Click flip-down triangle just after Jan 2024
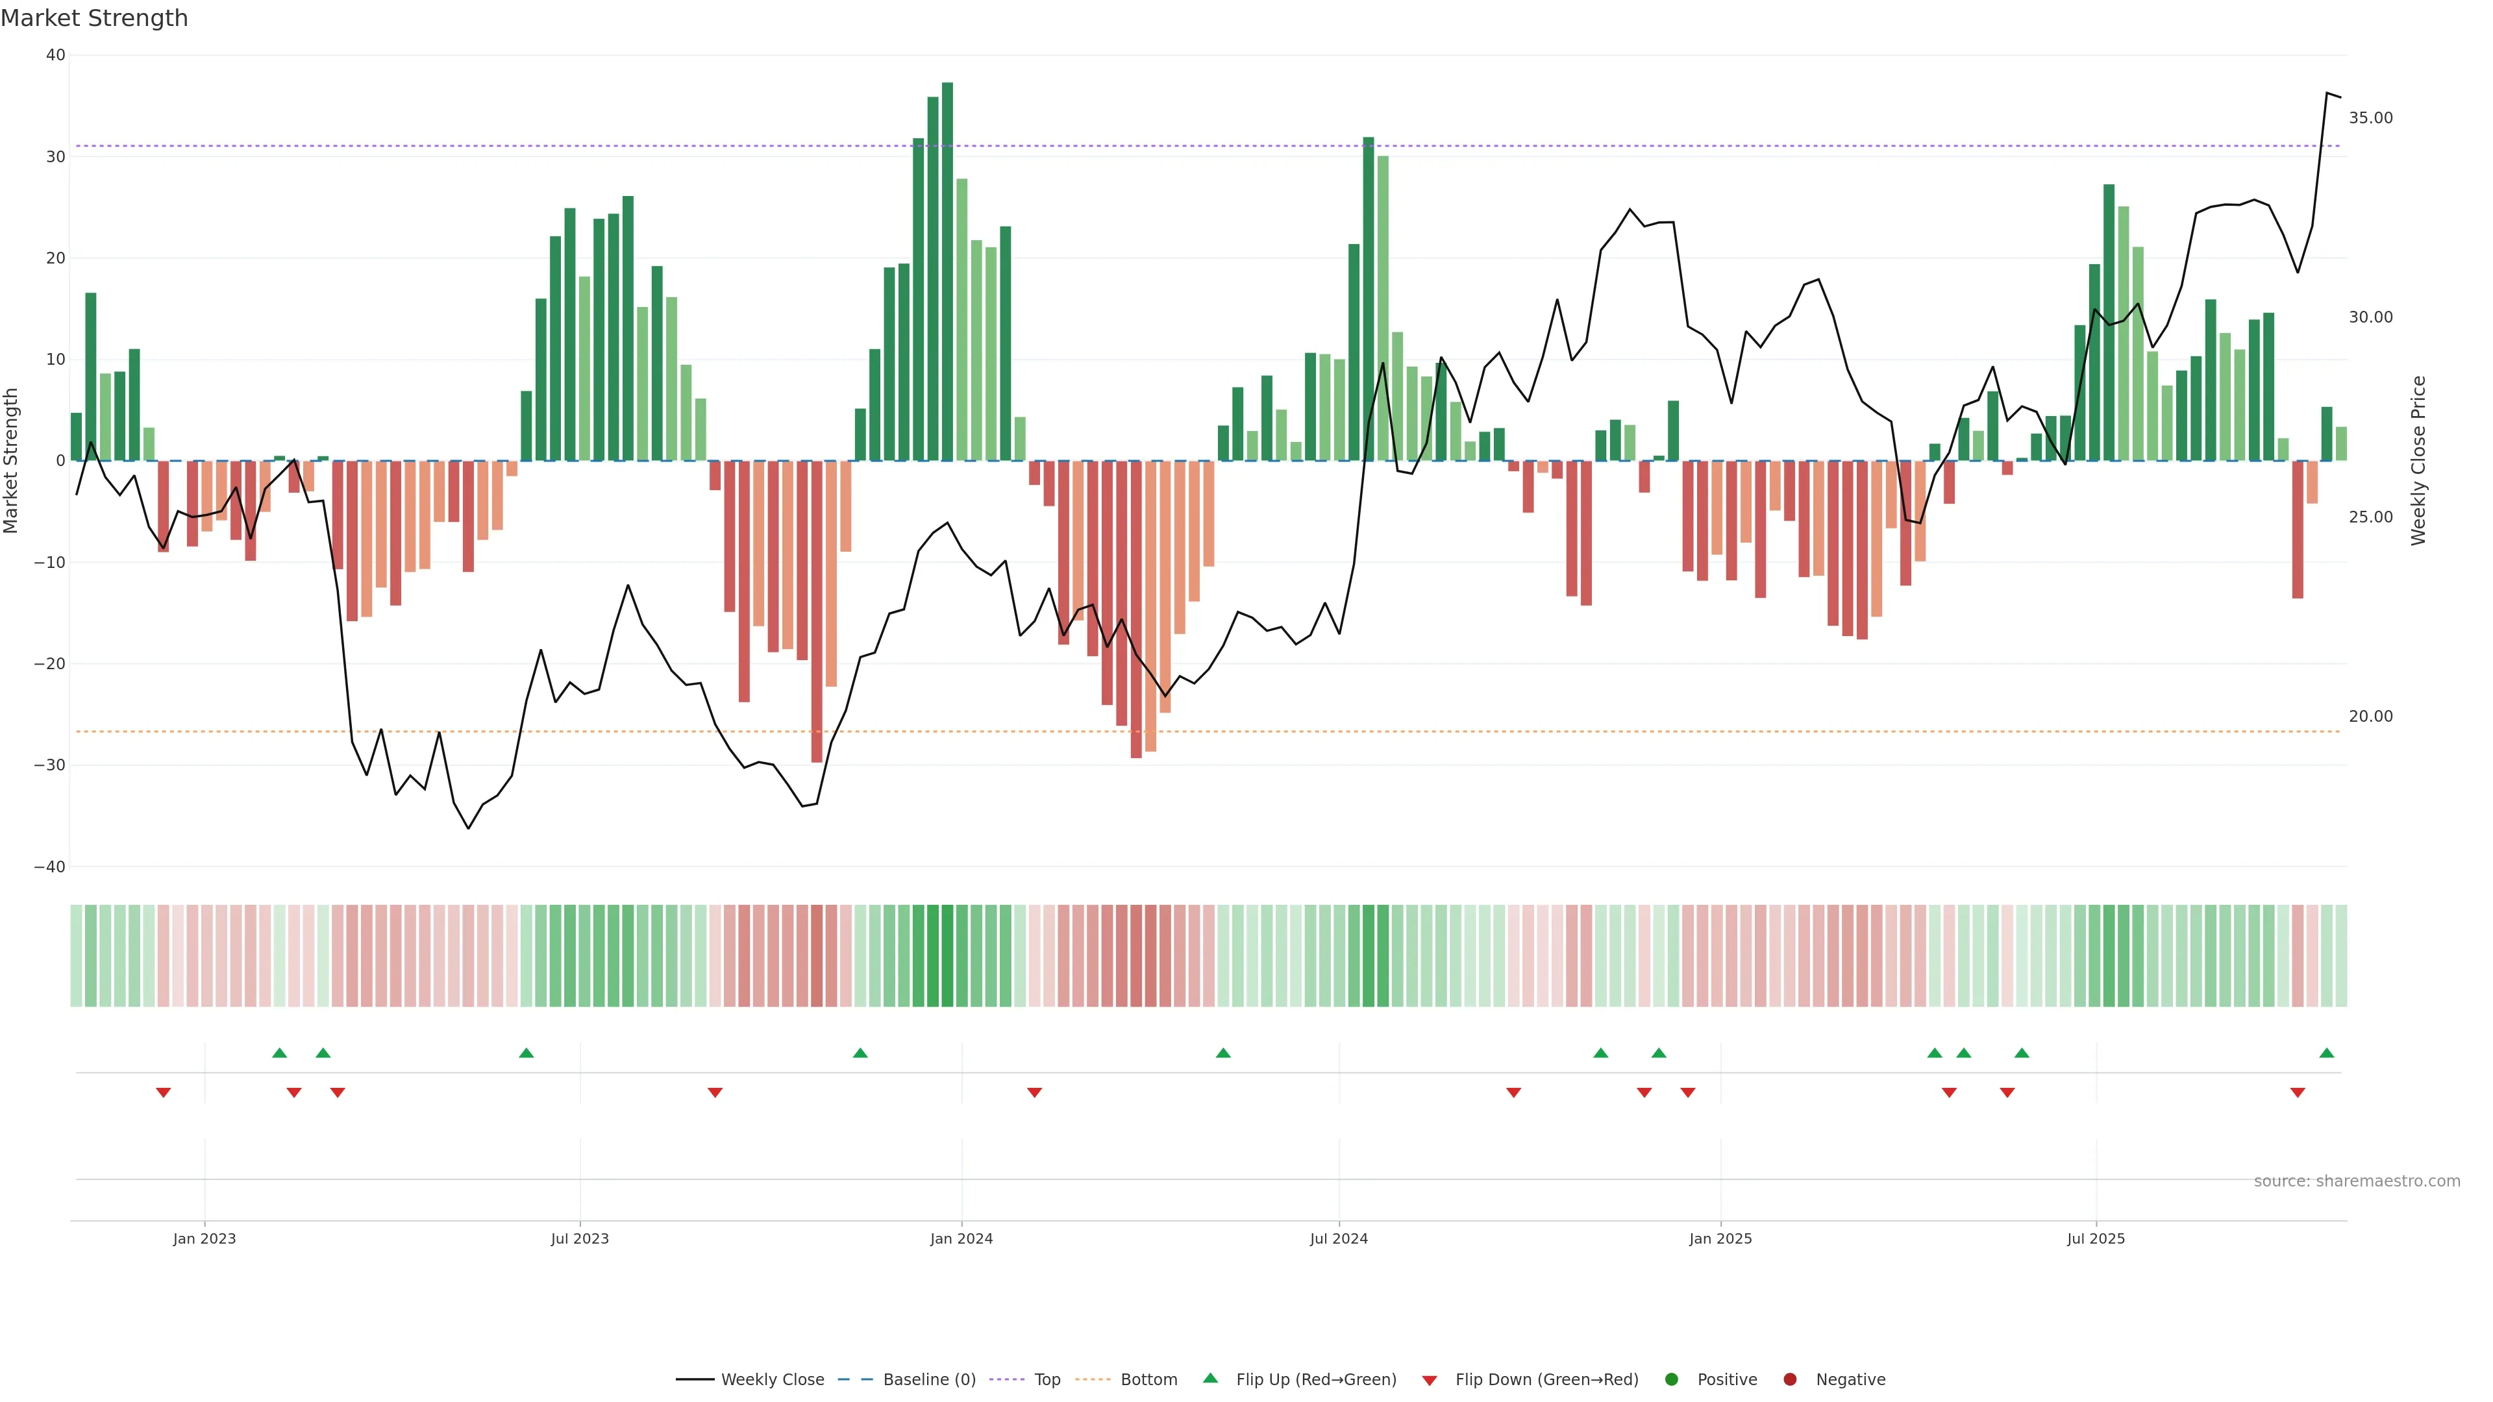This screenshot has height=1402, width=2493. [1035, 1092]
